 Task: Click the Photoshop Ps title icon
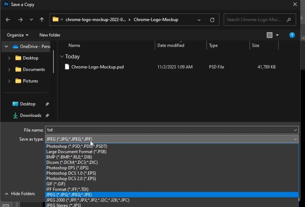tap(6, 4)
